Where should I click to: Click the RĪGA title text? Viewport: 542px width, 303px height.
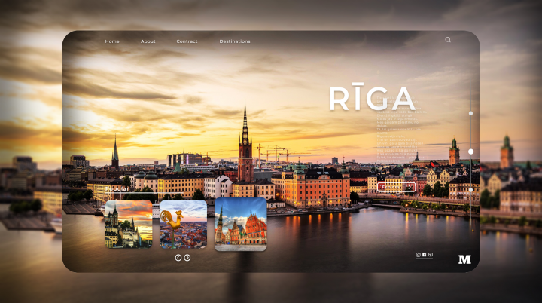pos(372,97)
